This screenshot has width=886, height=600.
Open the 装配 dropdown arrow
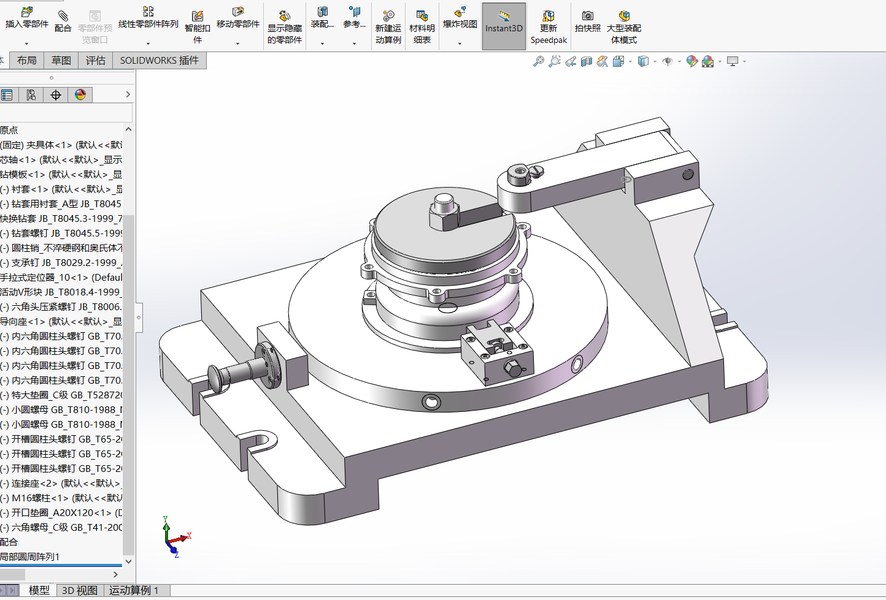coord(322,44)
